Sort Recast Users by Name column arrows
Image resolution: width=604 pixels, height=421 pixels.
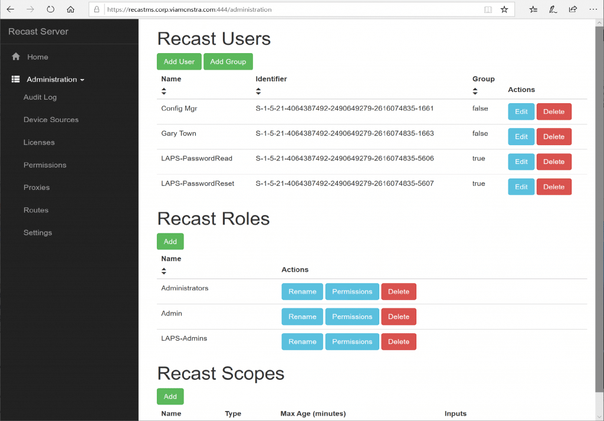(164, 91)
